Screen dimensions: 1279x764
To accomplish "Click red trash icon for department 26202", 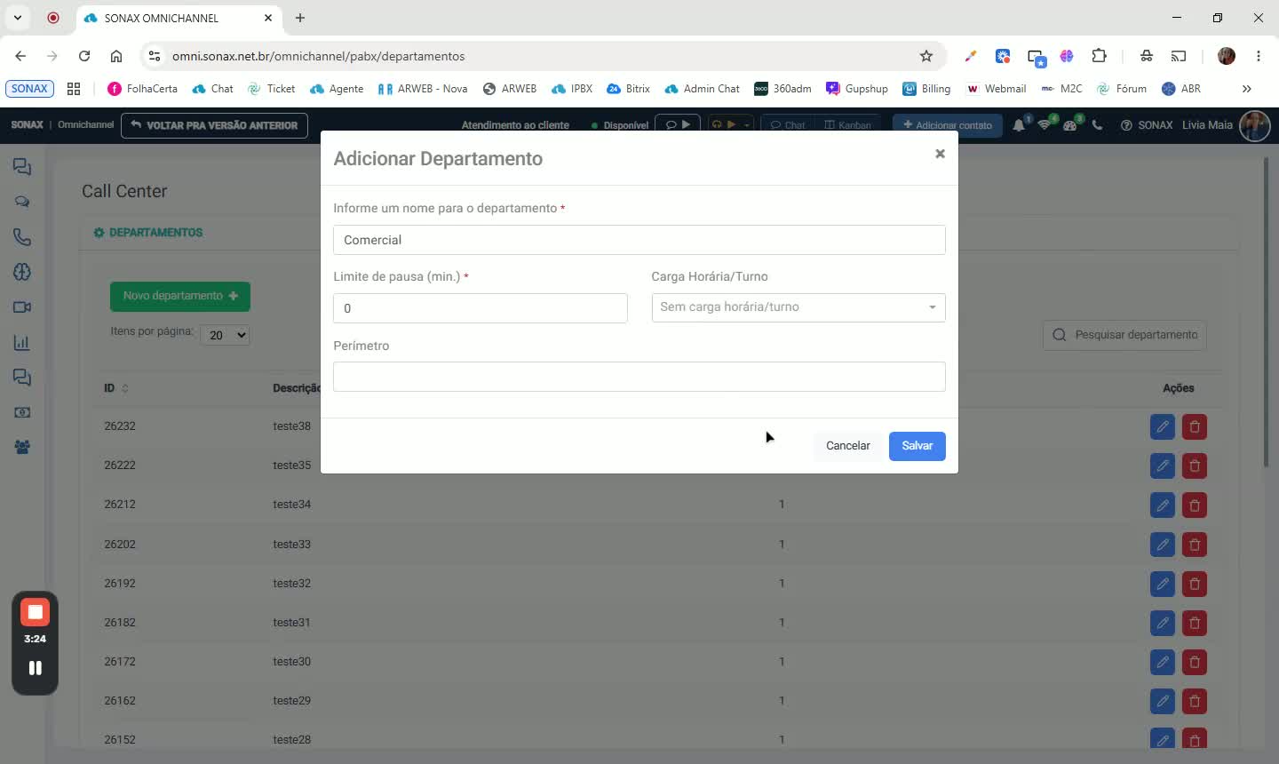I will click(x=1195, y=545).
